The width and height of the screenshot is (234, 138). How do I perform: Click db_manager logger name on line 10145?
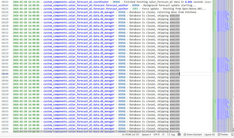click(79, 77)
